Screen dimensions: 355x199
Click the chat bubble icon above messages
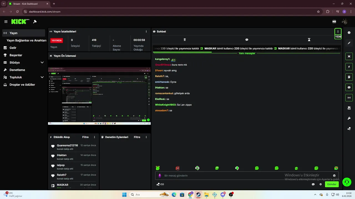pyautogui.click(x=247, y=40)
